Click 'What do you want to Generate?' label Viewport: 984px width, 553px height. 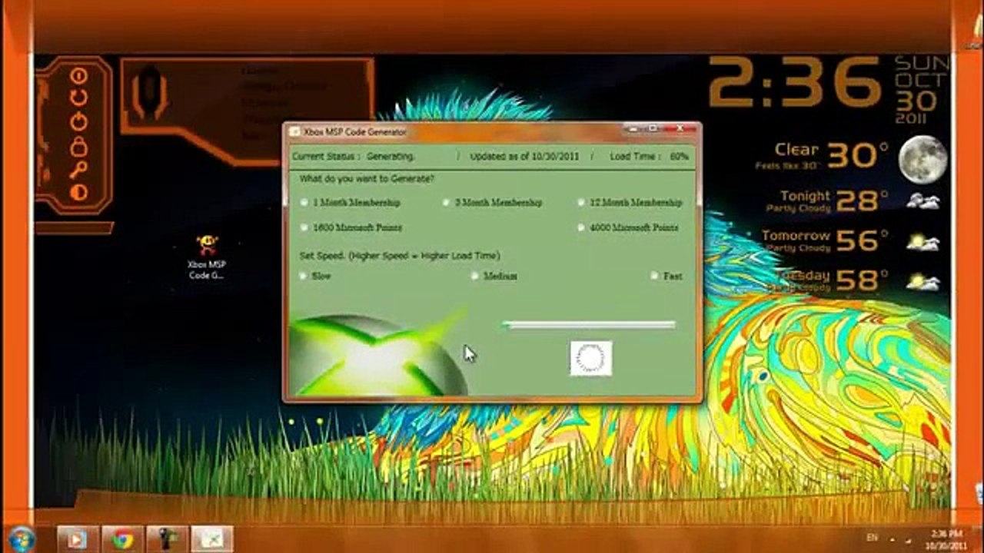pos(367,179)
